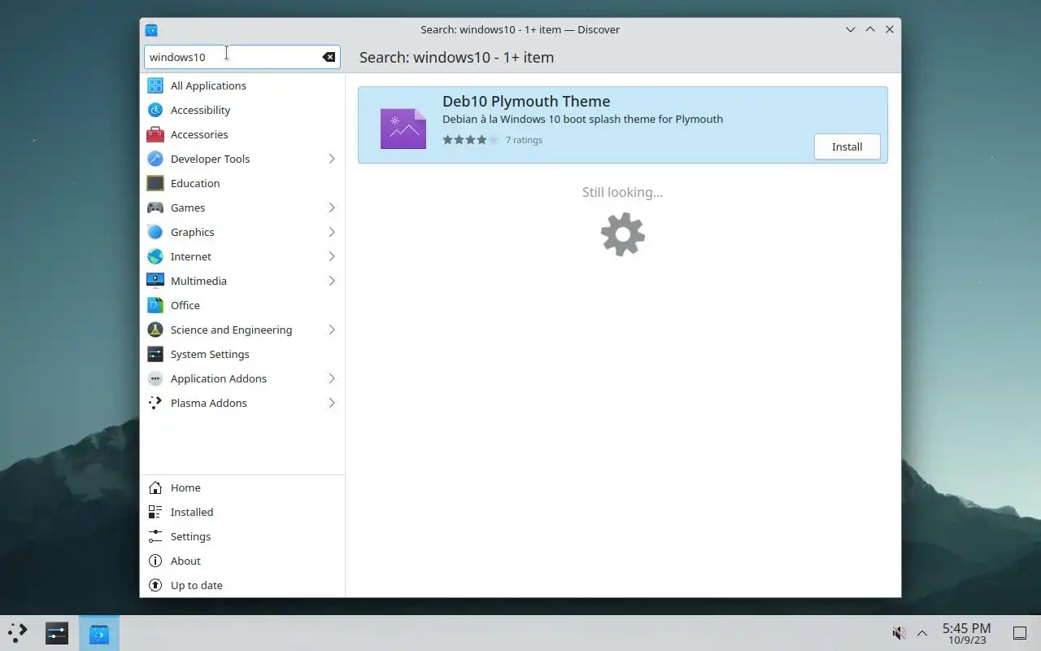Click the Accessibility category icon
Image resolution: width=1041 pixels, height=651 pixels.
[155, 110]
